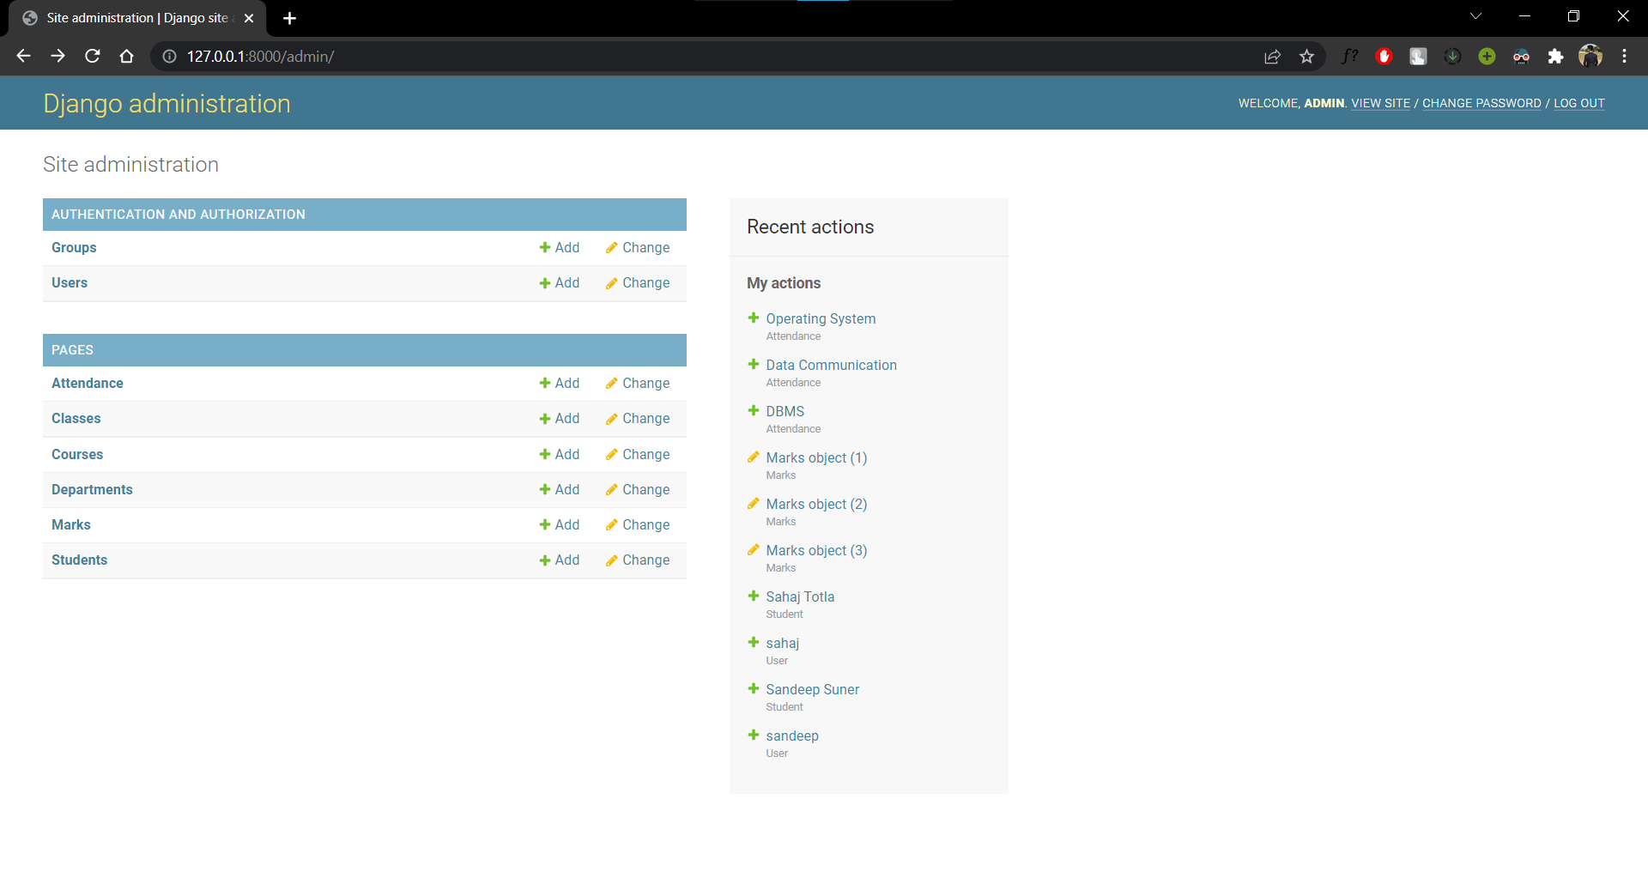Open the downloads circle icon

[1452, 56]
